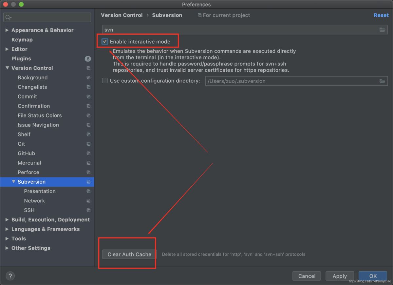Viewport: 393px width, 285px height.
Task: Click the project-level icon beside Mercurial
Action: point(88,163)
